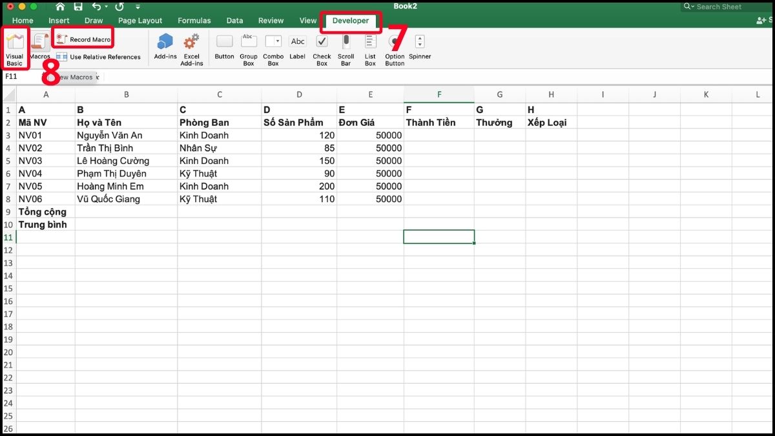Click the Home icon in title bar
This screenshot has width=775, height=436.
60,6
